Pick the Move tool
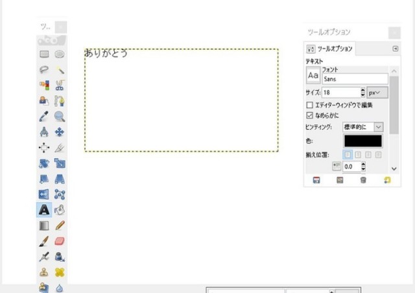The height and width of the screenshot is (293, 415). pyautogui.click(x=60, y=132)
